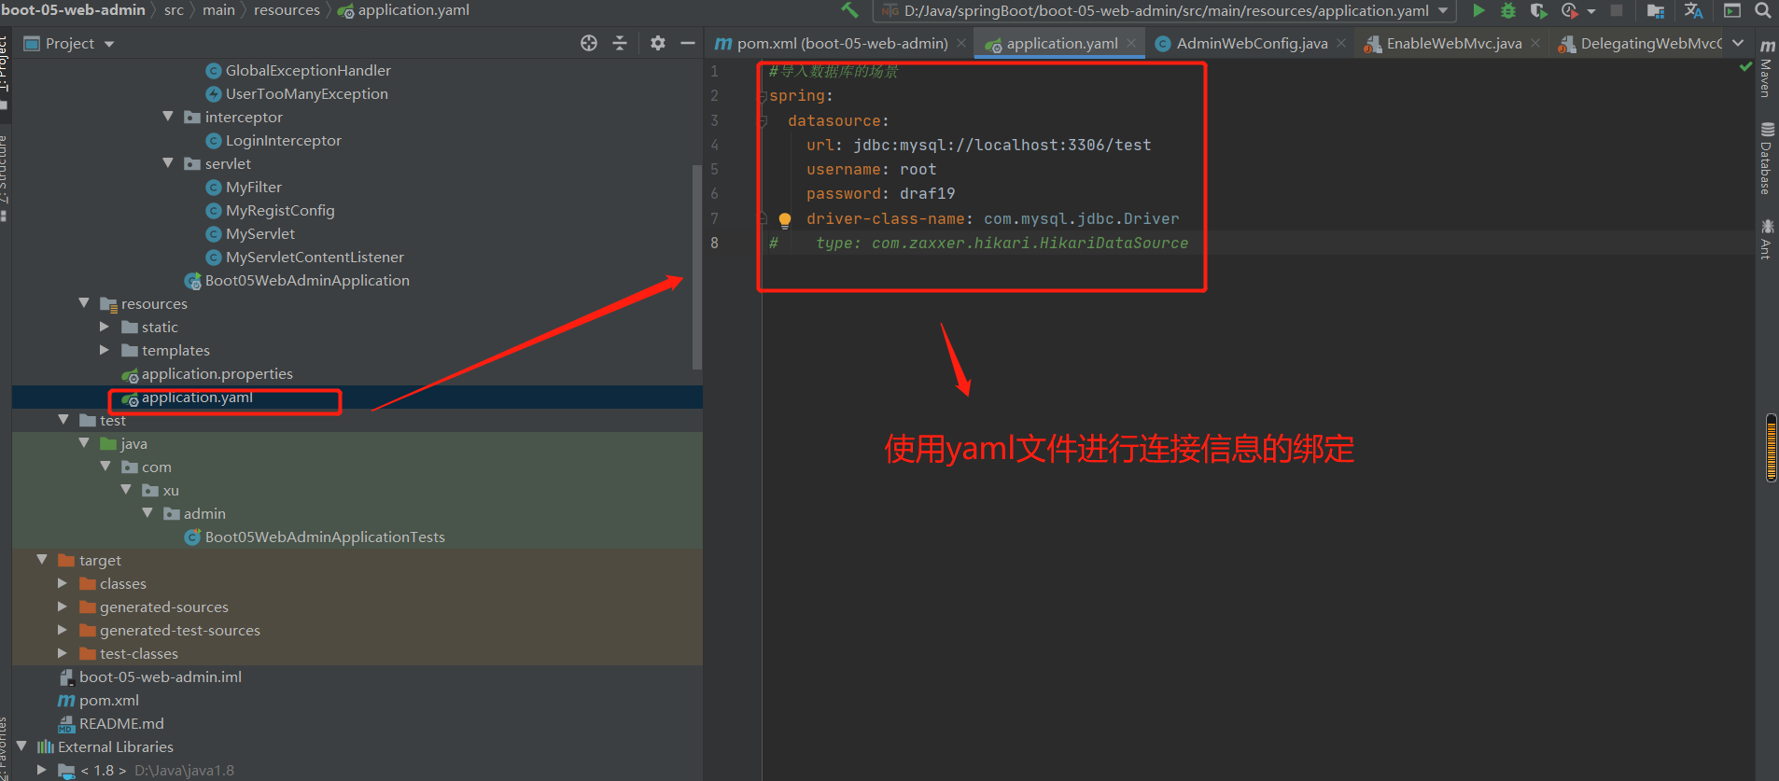Click the green inspection checkmark
Image resolution: width=1779 pixels, height=781 pixels.
[x=1745, y=67]
